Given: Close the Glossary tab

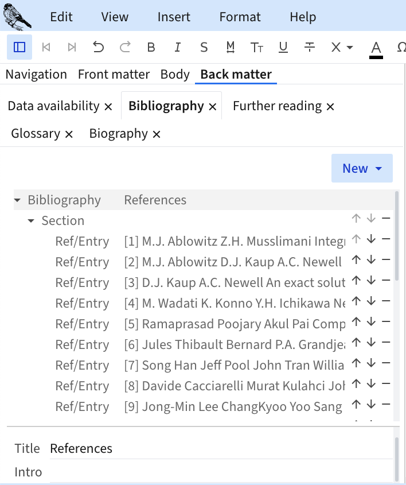Looking at the screenshot, I should point(69,134).
